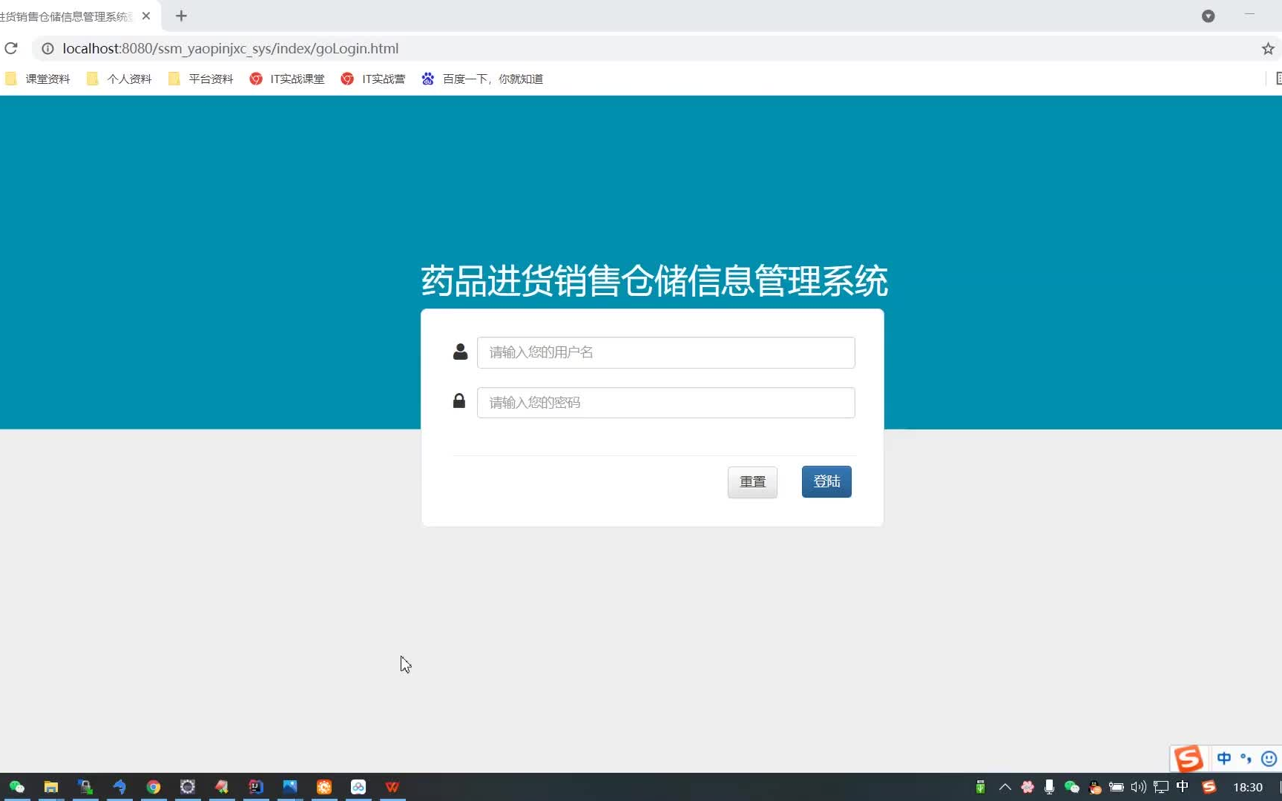Open the 百度一下，你就知道 bookmark
The height and width of the screenshot is (801, 1282).
tap(482, 79)
